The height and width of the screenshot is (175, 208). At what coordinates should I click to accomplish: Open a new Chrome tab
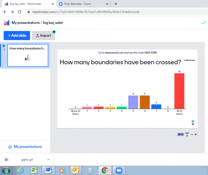click(x=116, y=4)
